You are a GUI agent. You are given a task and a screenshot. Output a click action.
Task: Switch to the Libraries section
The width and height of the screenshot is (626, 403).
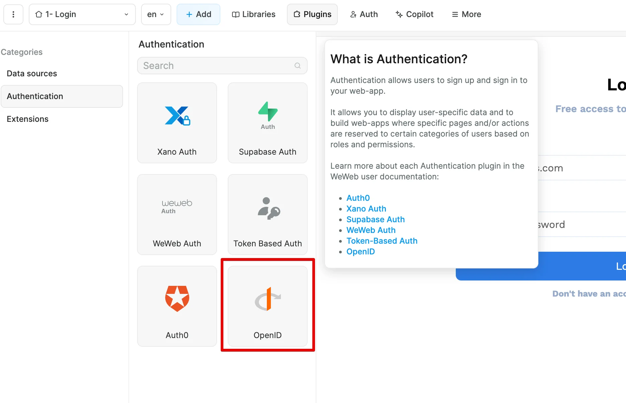253,14
